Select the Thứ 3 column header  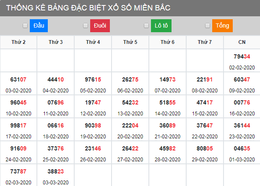pos(56,42)
